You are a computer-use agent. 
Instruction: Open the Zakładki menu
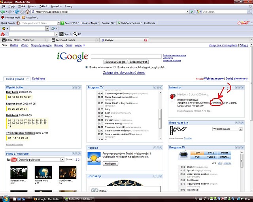[x=44, y=6]
